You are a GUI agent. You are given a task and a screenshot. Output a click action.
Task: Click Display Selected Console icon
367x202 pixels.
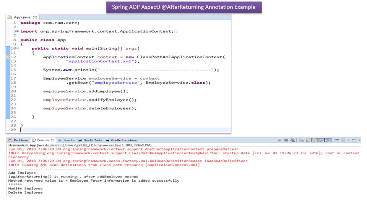[343, 140]
